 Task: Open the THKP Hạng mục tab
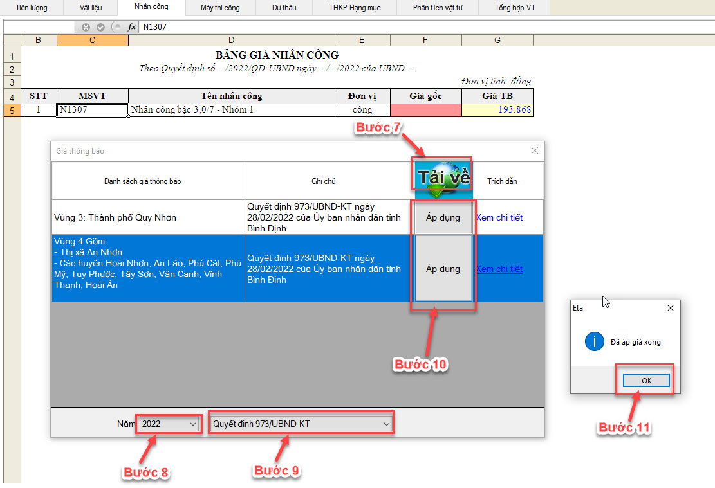(355, 8)
